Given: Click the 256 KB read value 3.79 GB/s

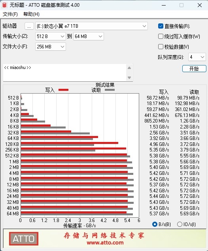Looking at the screenshot, I should (x=190, y=149).
